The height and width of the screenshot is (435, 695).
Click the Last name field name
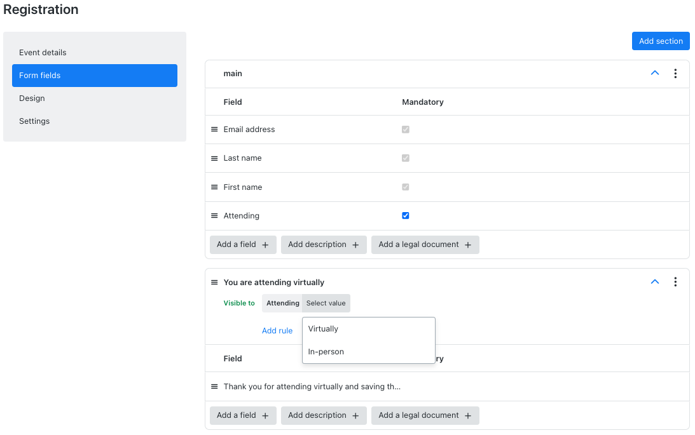coord(242,158)
